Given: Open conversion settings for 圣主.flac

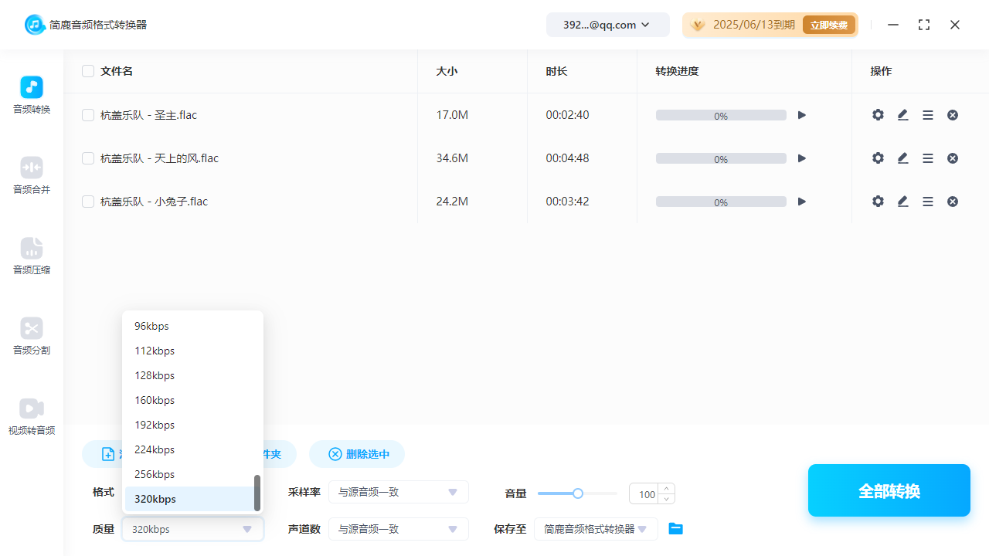Looking at the screenshot, I should tap(878, 114).
